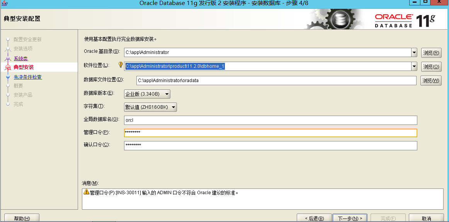449x222 pixels.
Task: Click the 数据库版本(E) label
Action: click(x=99, y=93)
